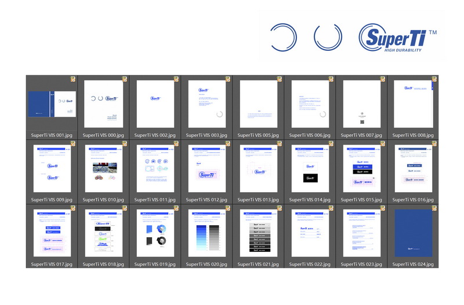Click the badge icon on SuperTi VIS 023.jpg
The width and height of the screenshot is (464, 305).
click(x=383, y=208)
